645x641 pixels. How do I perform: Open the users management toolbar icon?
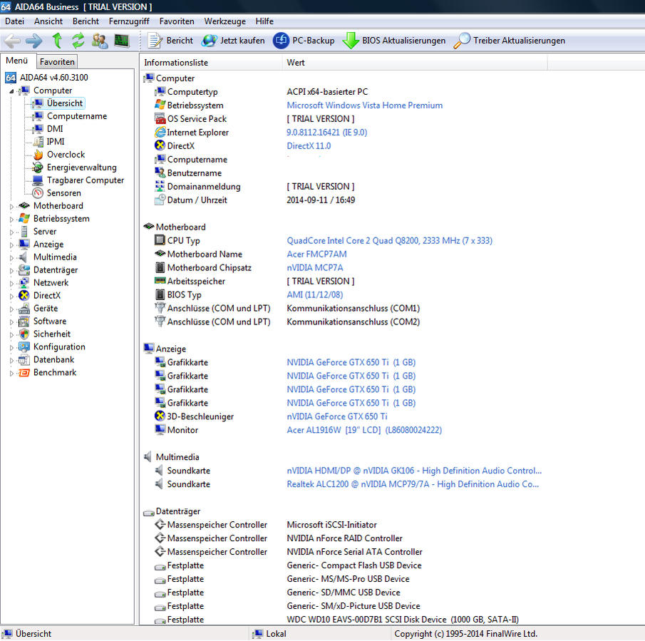[100, 41]
